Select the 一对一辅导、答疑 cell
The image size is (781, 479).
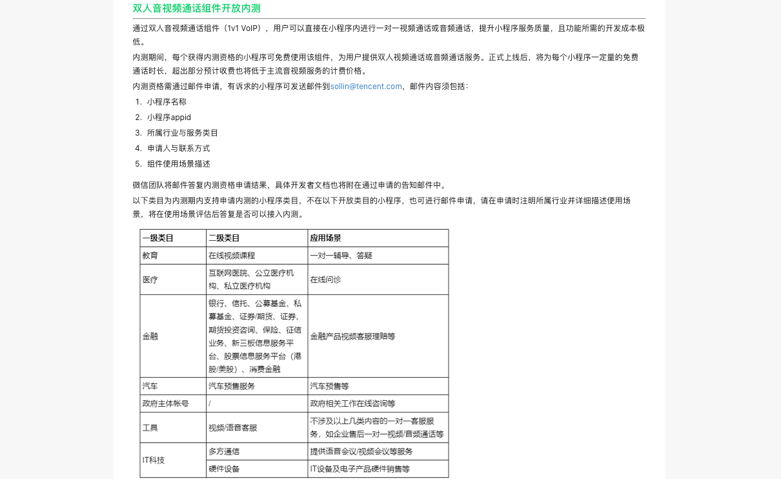click(378, 256)
